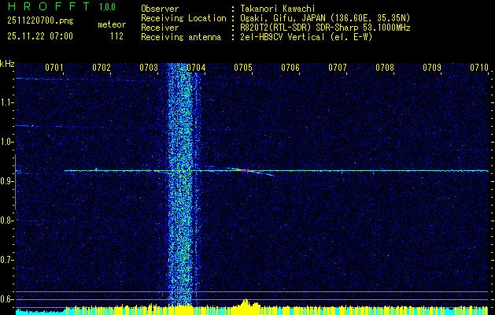The height and width of the screenshot is (315, 495).
Task: Click the 0701 time marker
Action: (54, 67)
